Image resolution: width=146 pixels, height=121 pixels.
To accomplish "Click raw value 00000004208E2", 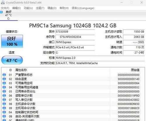I will tap(129, 100).
